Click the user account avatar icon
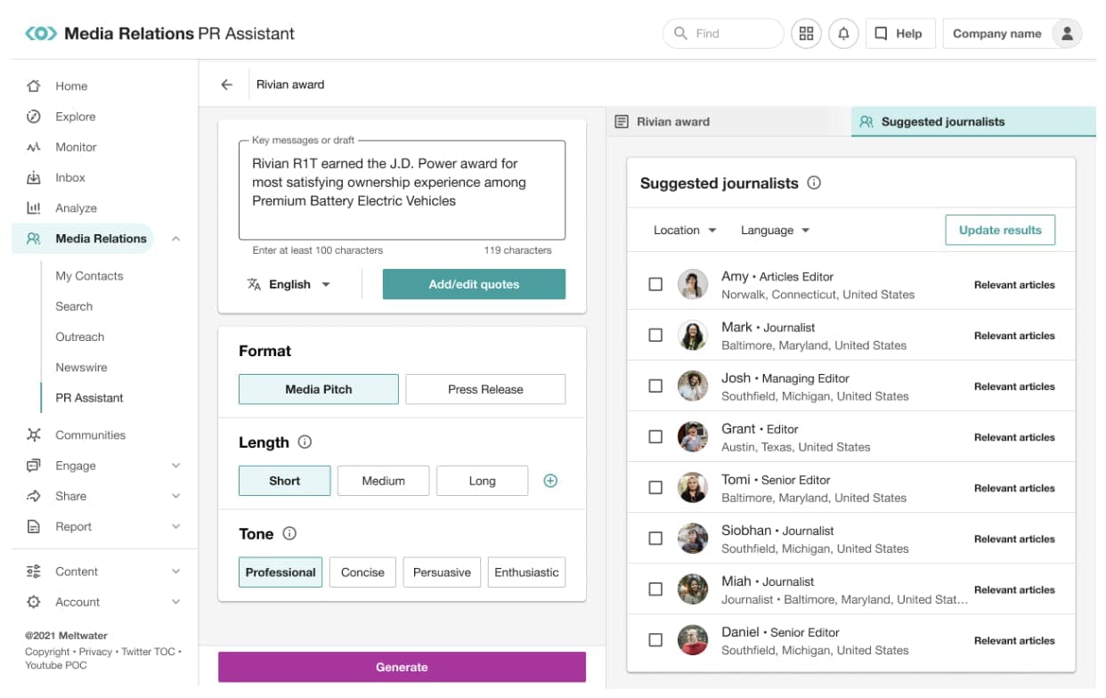 1067,33
